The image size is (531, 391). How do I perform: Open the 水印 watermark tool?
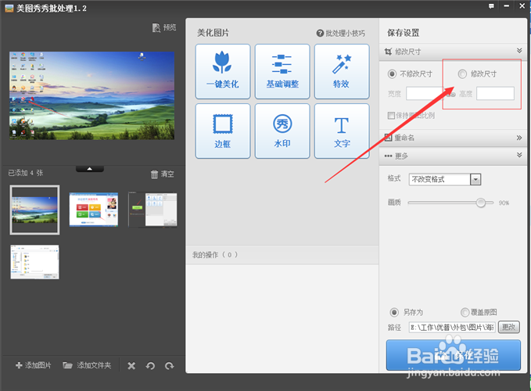pyautogui.click(x=282, y=131)
